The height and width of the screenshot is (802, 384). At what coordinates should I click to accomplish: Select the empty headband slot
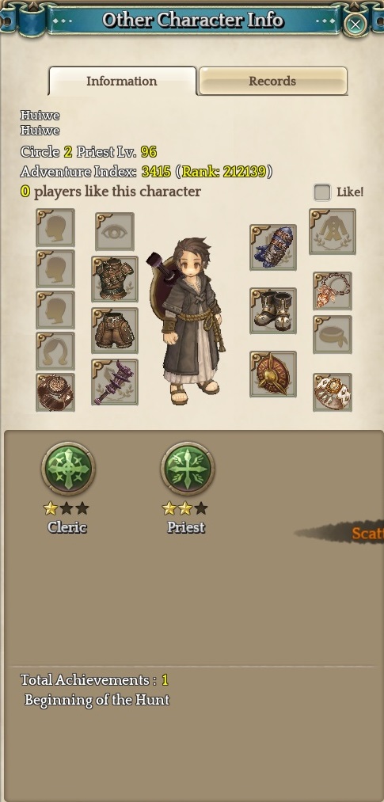tap(333, 335)
